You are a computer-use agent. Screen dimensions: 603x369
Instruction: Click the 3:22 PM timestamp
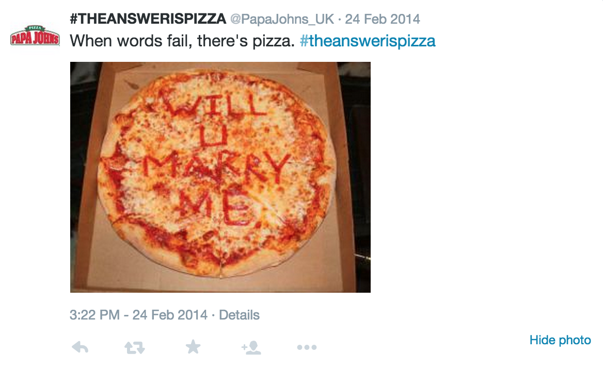pos(94,315)
